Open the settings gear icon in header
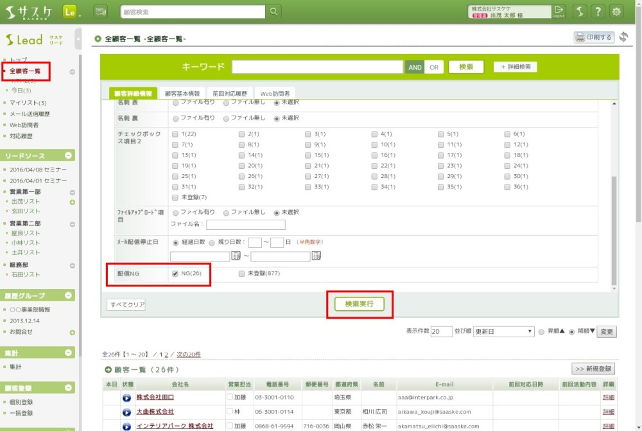 [x=616, y=12]
